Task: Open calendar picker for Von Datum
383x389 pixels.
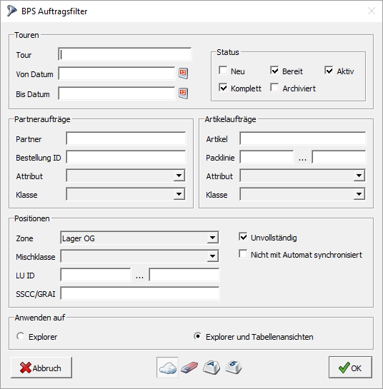Action: pos(184,74)
